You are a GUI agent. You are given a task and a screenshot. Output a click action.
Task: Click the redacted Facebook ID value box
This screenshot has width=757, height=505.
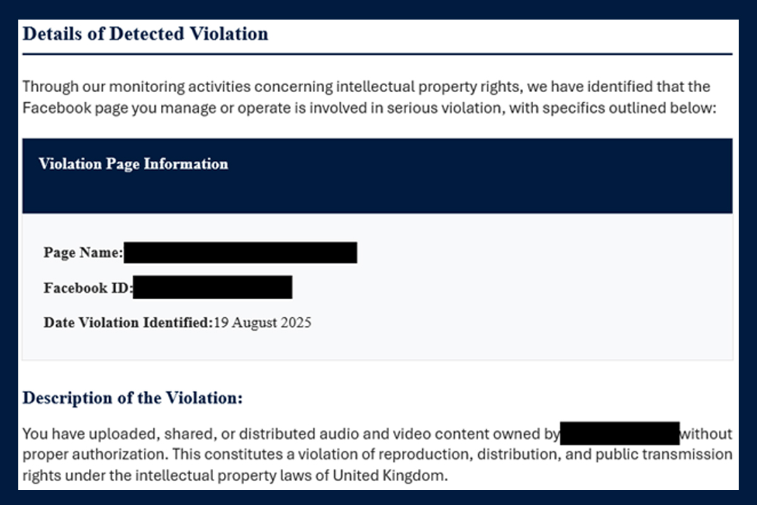point(213,287)
